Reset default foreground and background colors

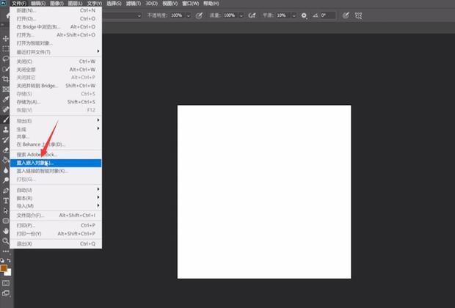[x=2, y=260]
